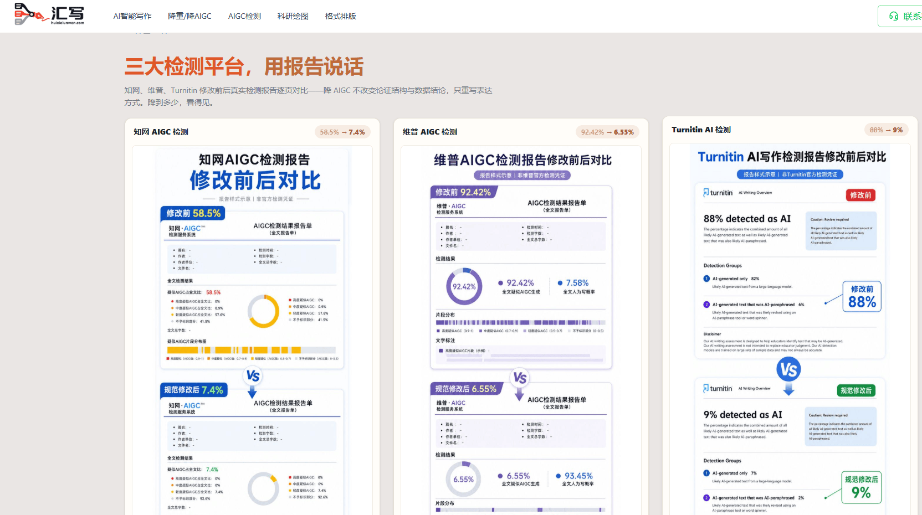
Task: Click the headset icon in contact button
Action: click(x=894, y=16)
